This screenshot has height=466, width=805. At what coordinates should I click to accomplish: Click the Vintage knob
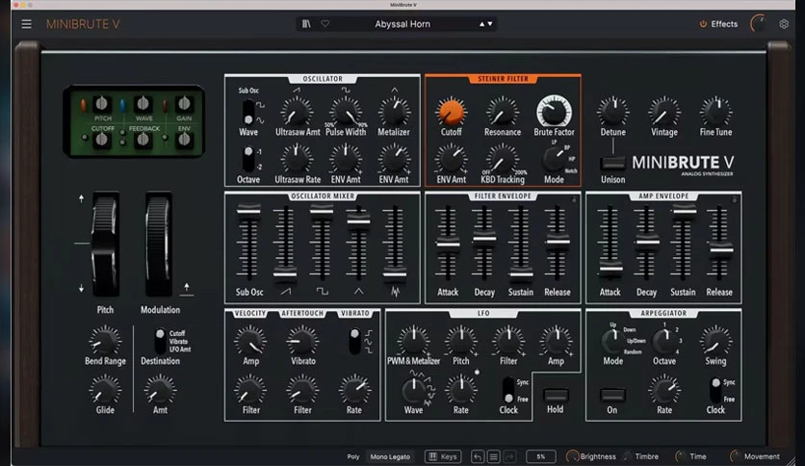[663, 112]
